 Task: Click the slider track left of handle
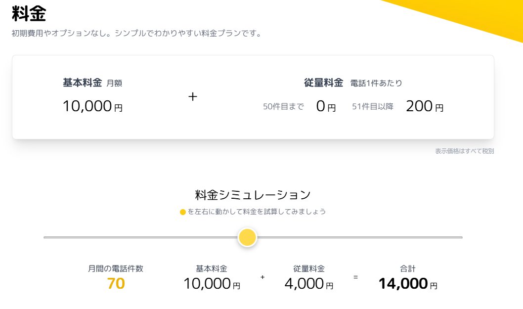tap(140, 237)
